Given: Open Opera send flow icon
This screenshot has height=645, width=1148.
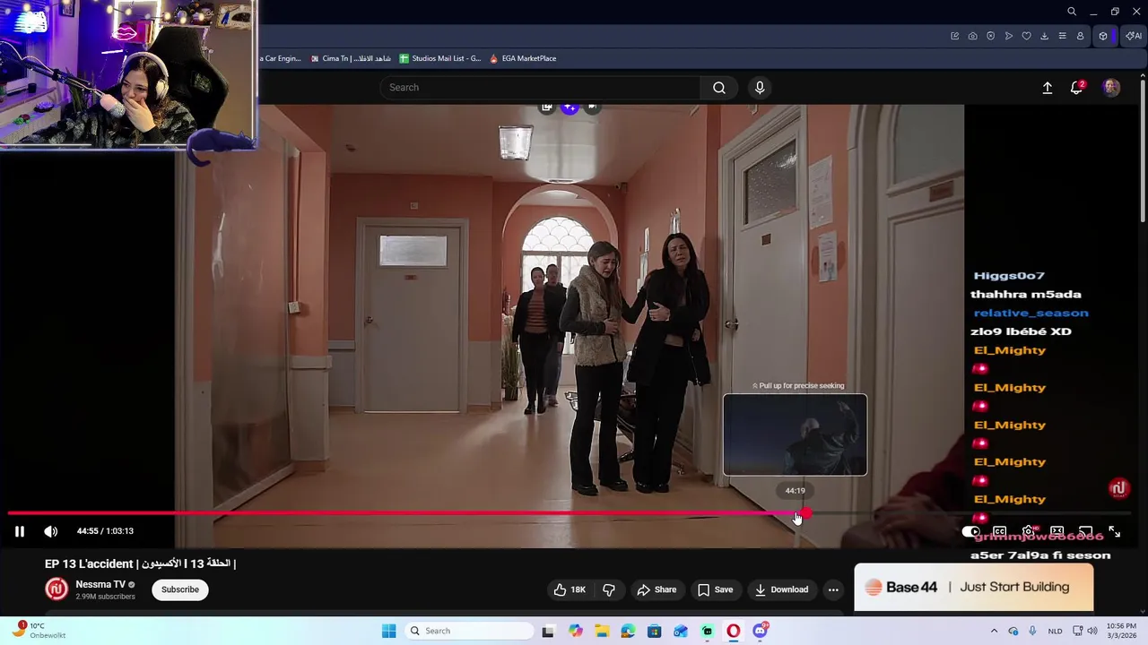Looking at the screenshot, I should tap(1009, 36).
